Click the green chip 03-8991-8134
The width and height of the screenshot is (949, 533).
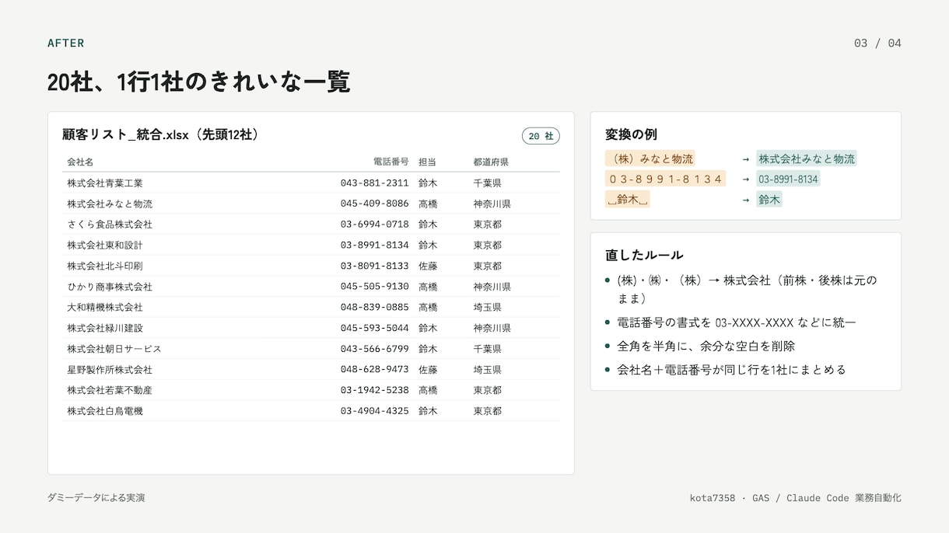tap(788, 179)
